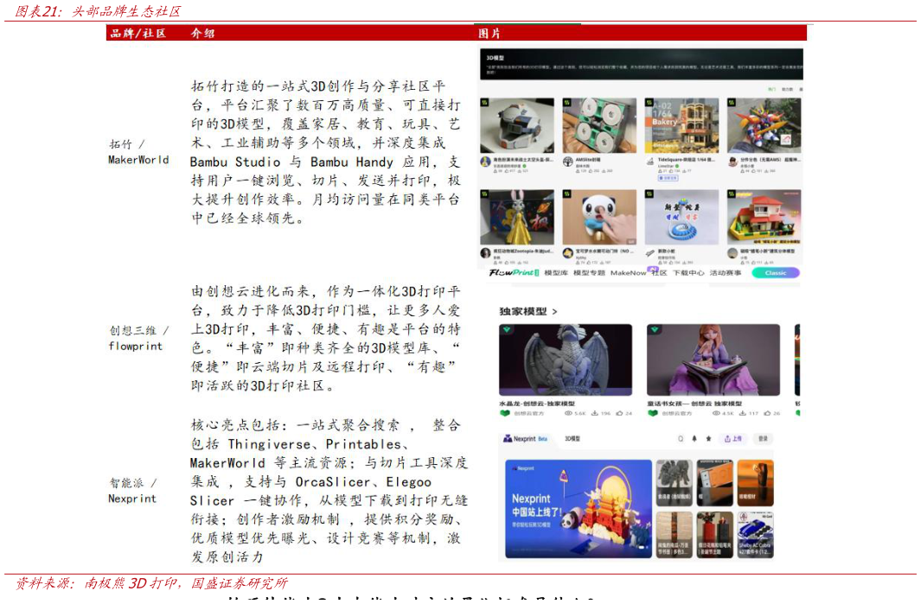Open the MakeNow navigation link
921x604 pixels.
coord(628,272)
